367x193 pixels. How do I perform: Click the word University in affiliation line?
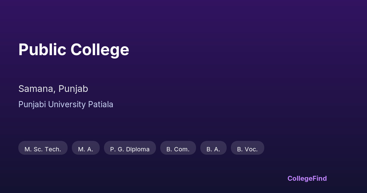pos(67,104)
